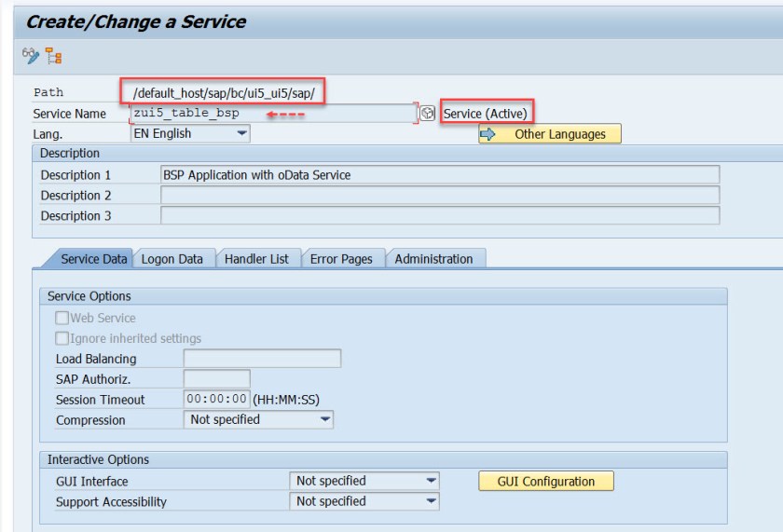The width and height of the screenshot is (783, 532).
Task: Toggle the Web Service checkbox
Action: click(x=62, y=318)
